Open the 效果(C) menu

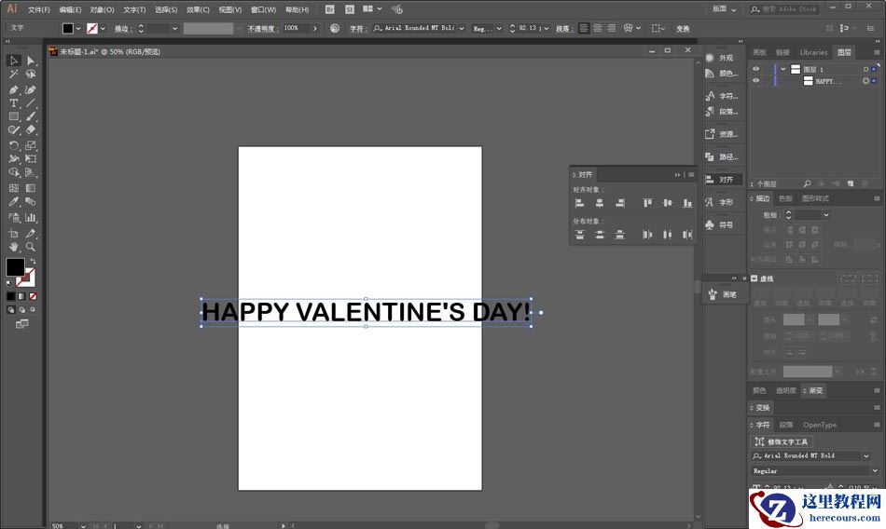click(x=198, y=9)
